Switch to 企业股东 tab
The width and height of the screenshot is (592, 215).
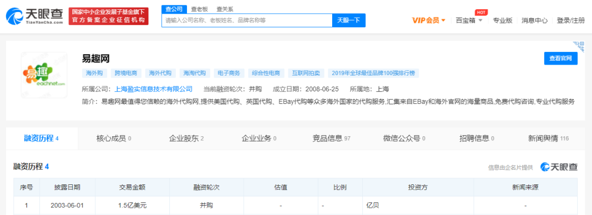(186, 138)
